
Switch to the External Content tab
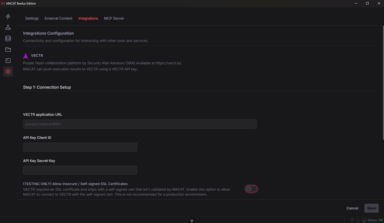(x=59, y=18)
